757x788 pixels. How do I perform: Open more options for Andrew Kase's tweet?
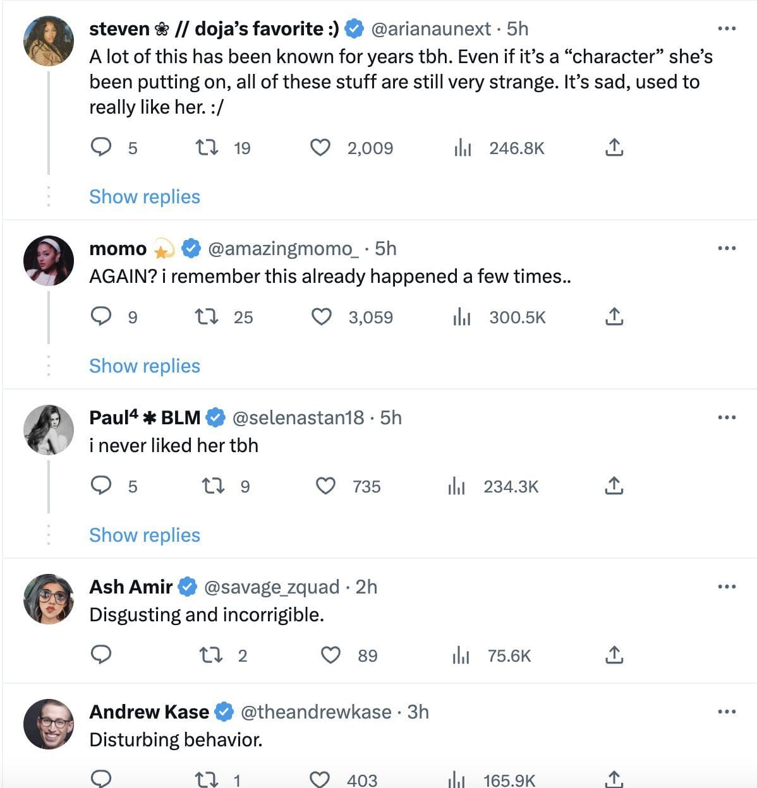pyautogui.click(x=727, y=712)
